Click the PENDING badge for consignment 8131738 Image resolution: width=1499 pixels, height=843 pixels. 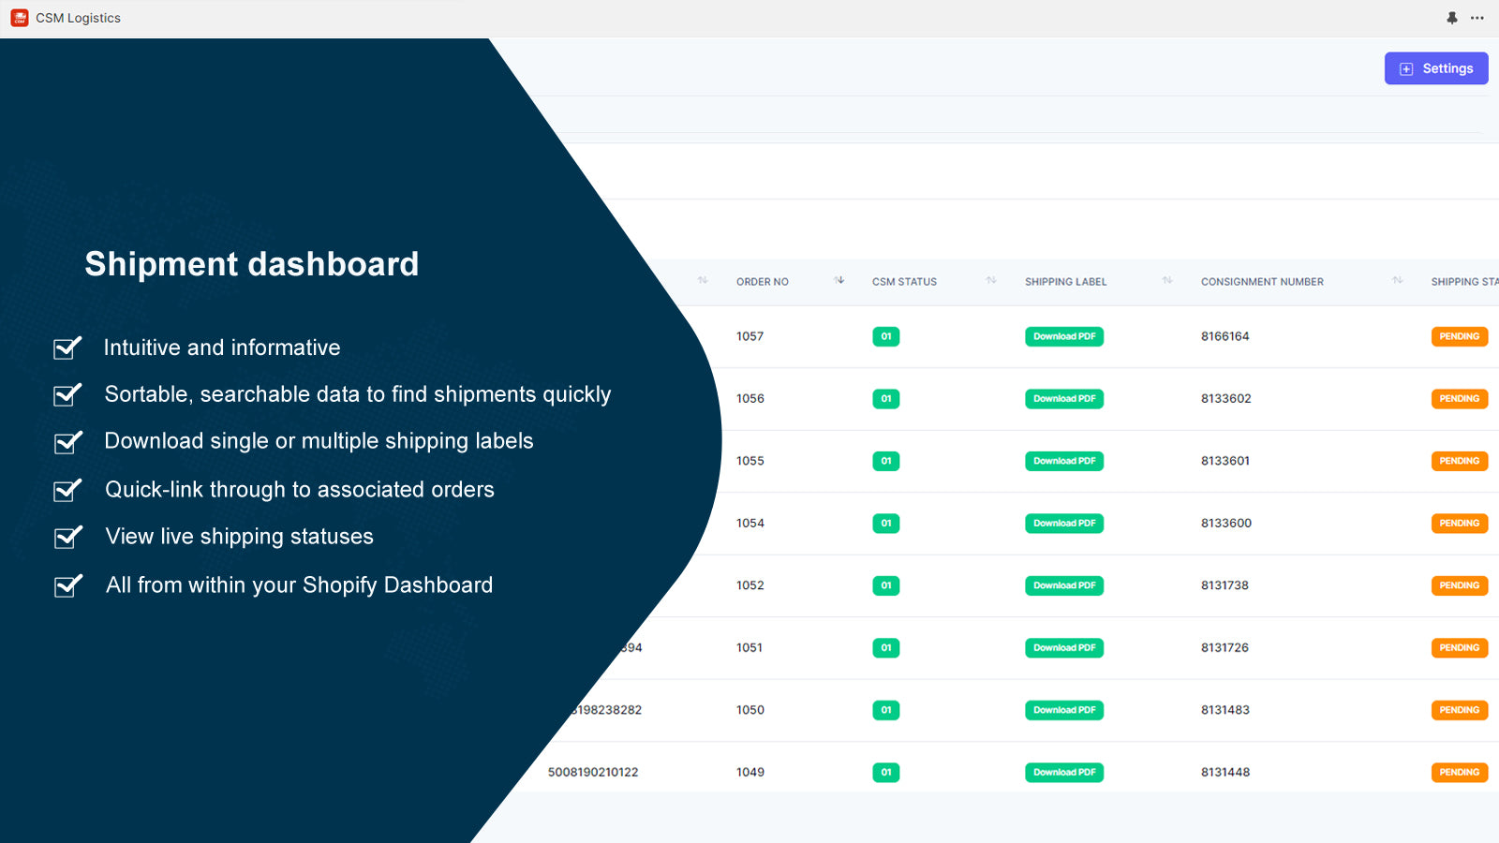1460,585
